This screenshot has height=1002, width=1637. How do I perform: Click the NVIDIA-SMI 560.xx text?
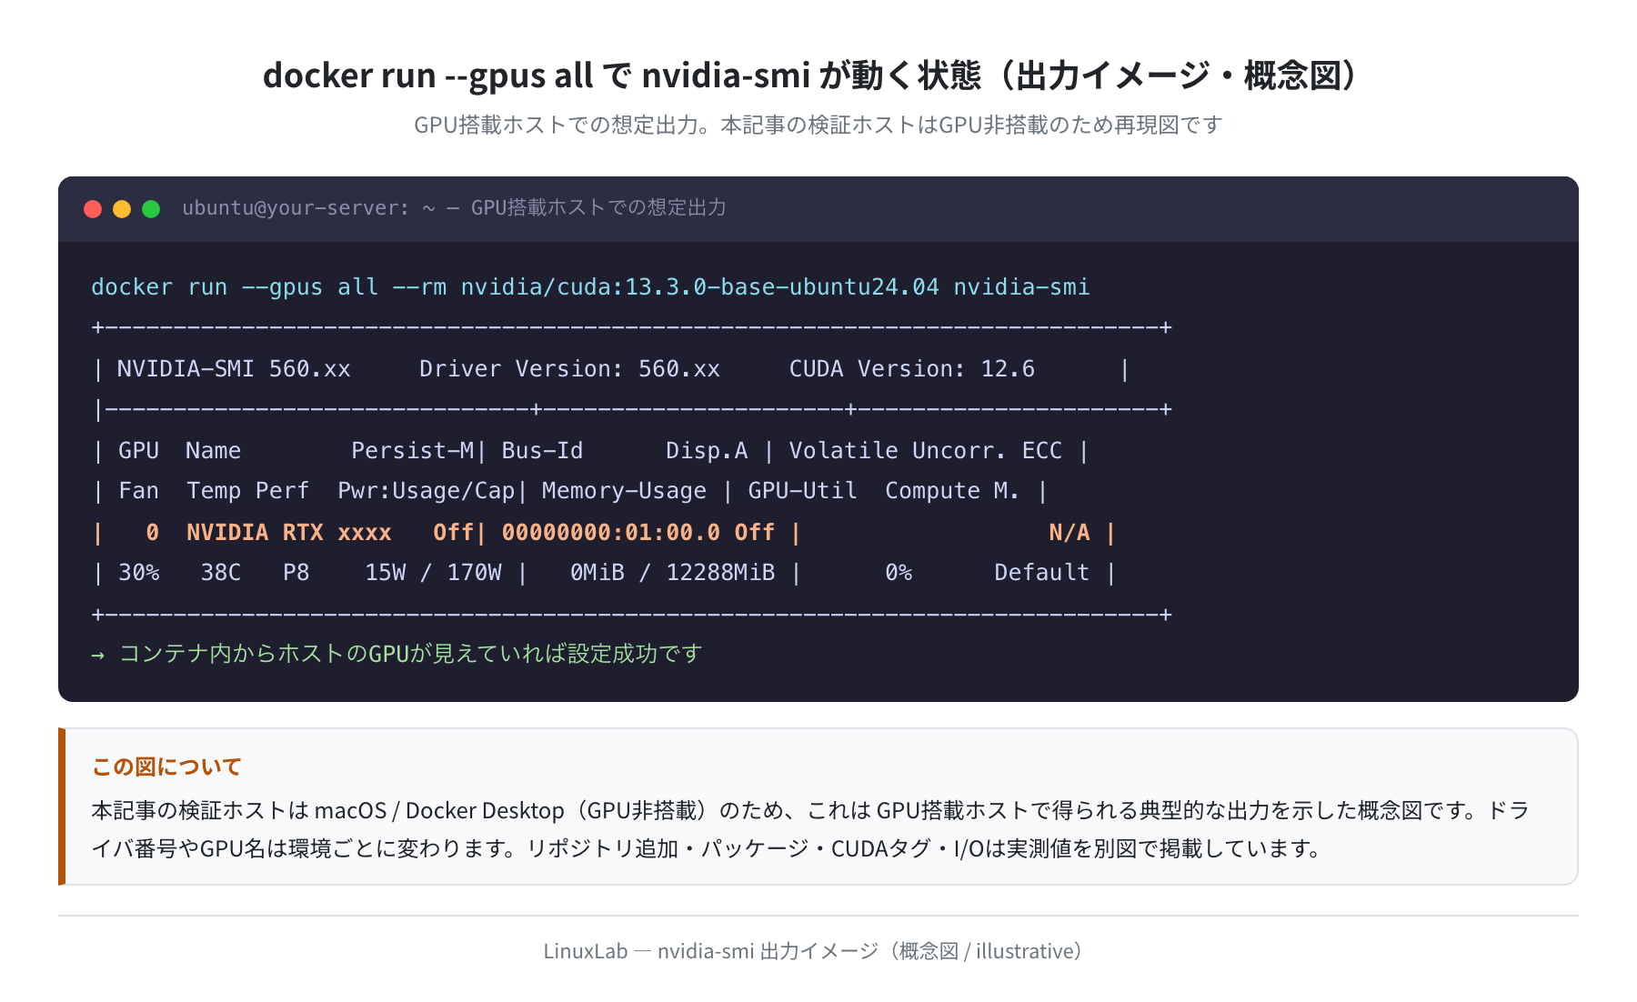coord(234,369)
